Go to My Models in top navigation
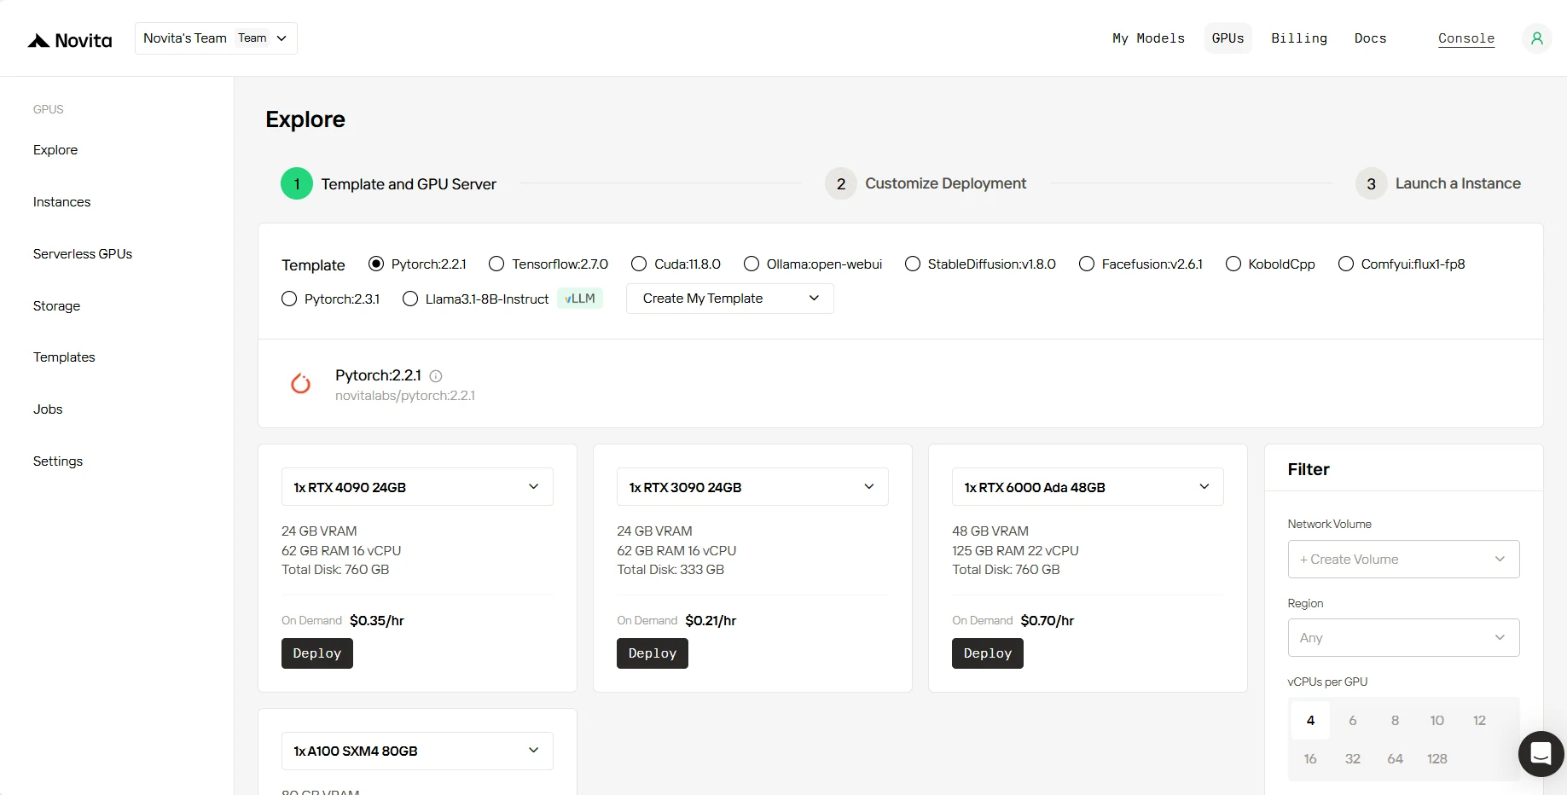The image size is (1567, 795). [x=1148, y=38]
